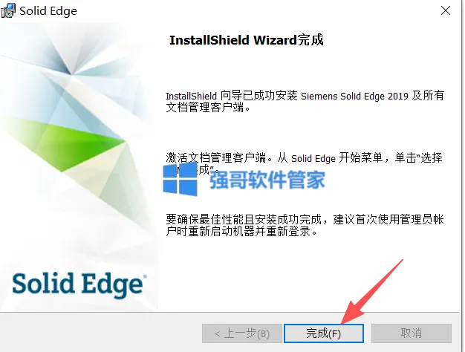Click the 完成(F) finish button
The width and height of the screenshot is (465, 352).
tap(324, 333)
